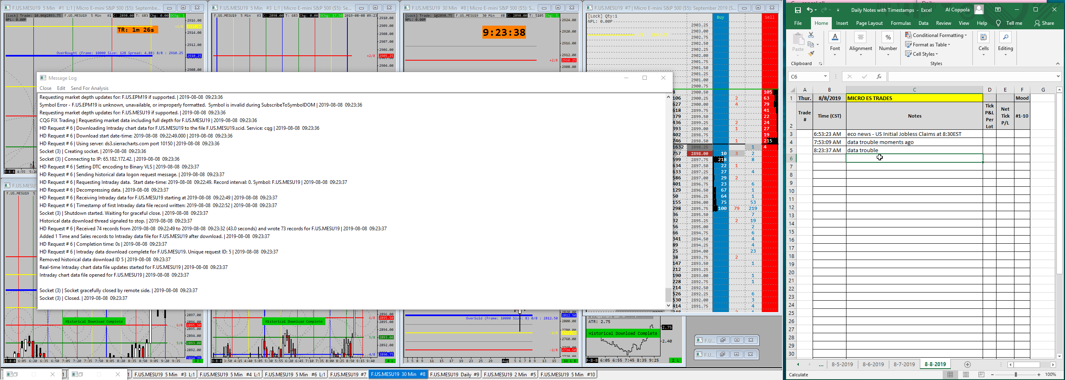
Task: Switch to Page Layout view in status bar
Action: click(966, 375)
